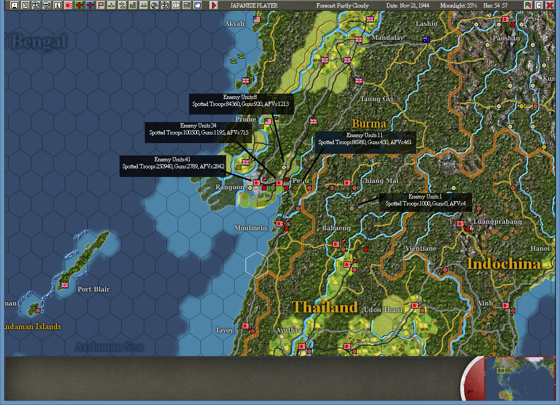Image resolution: width=560 pixels, height=405 pixels.
Task: Click the green base list icon
Action: [133, 5]
